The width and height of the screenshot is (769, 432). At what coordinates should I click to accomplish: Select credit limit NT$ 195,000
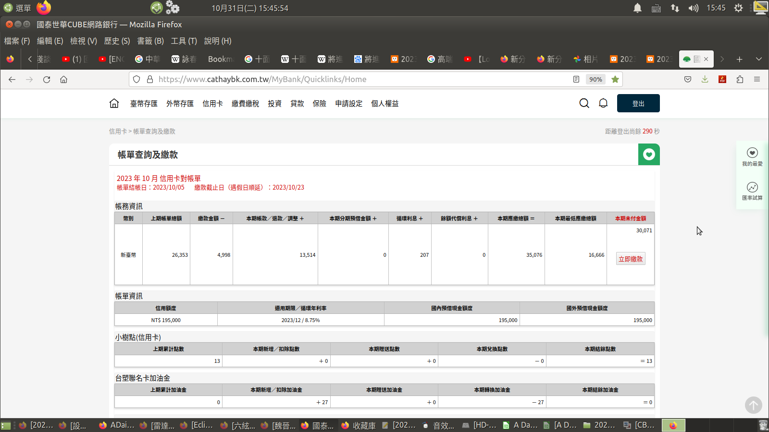(166, 320)
